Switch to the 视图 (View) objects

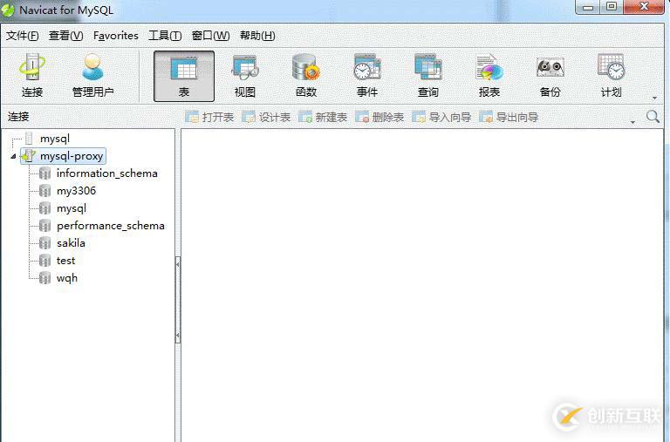point(245,75)
